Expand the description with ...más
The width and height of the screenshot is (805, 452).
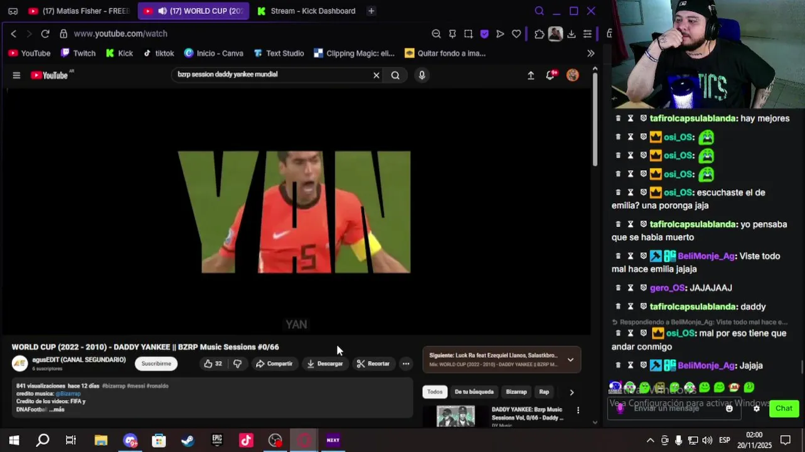[x=57, y=409]
